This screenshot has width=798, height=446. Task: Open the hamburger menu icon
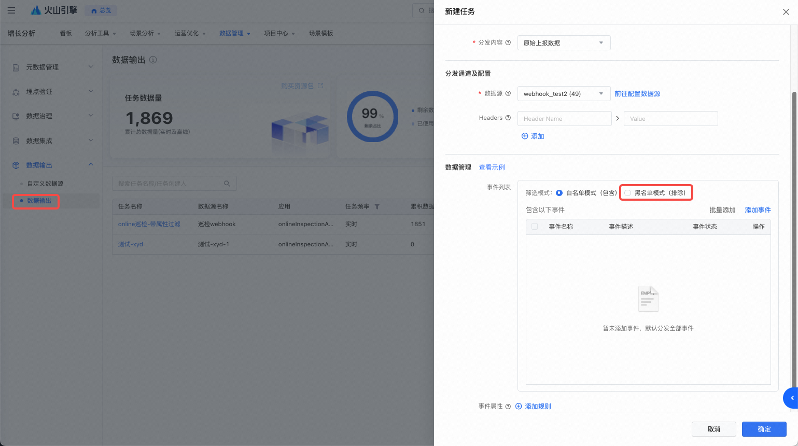11,10
